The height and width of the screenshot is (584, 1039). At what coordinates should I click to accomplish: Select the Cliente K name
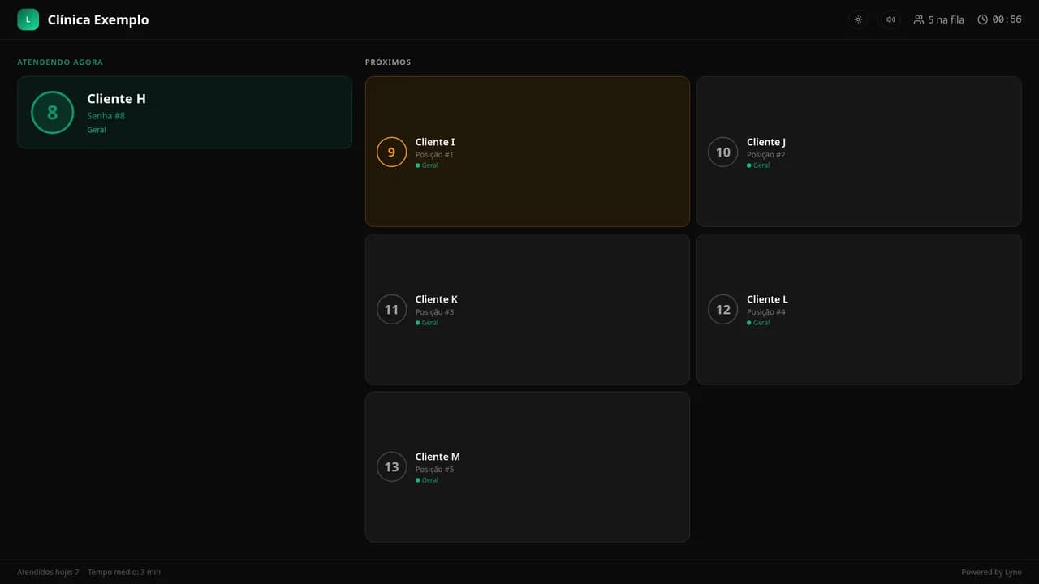coord(437,299)
